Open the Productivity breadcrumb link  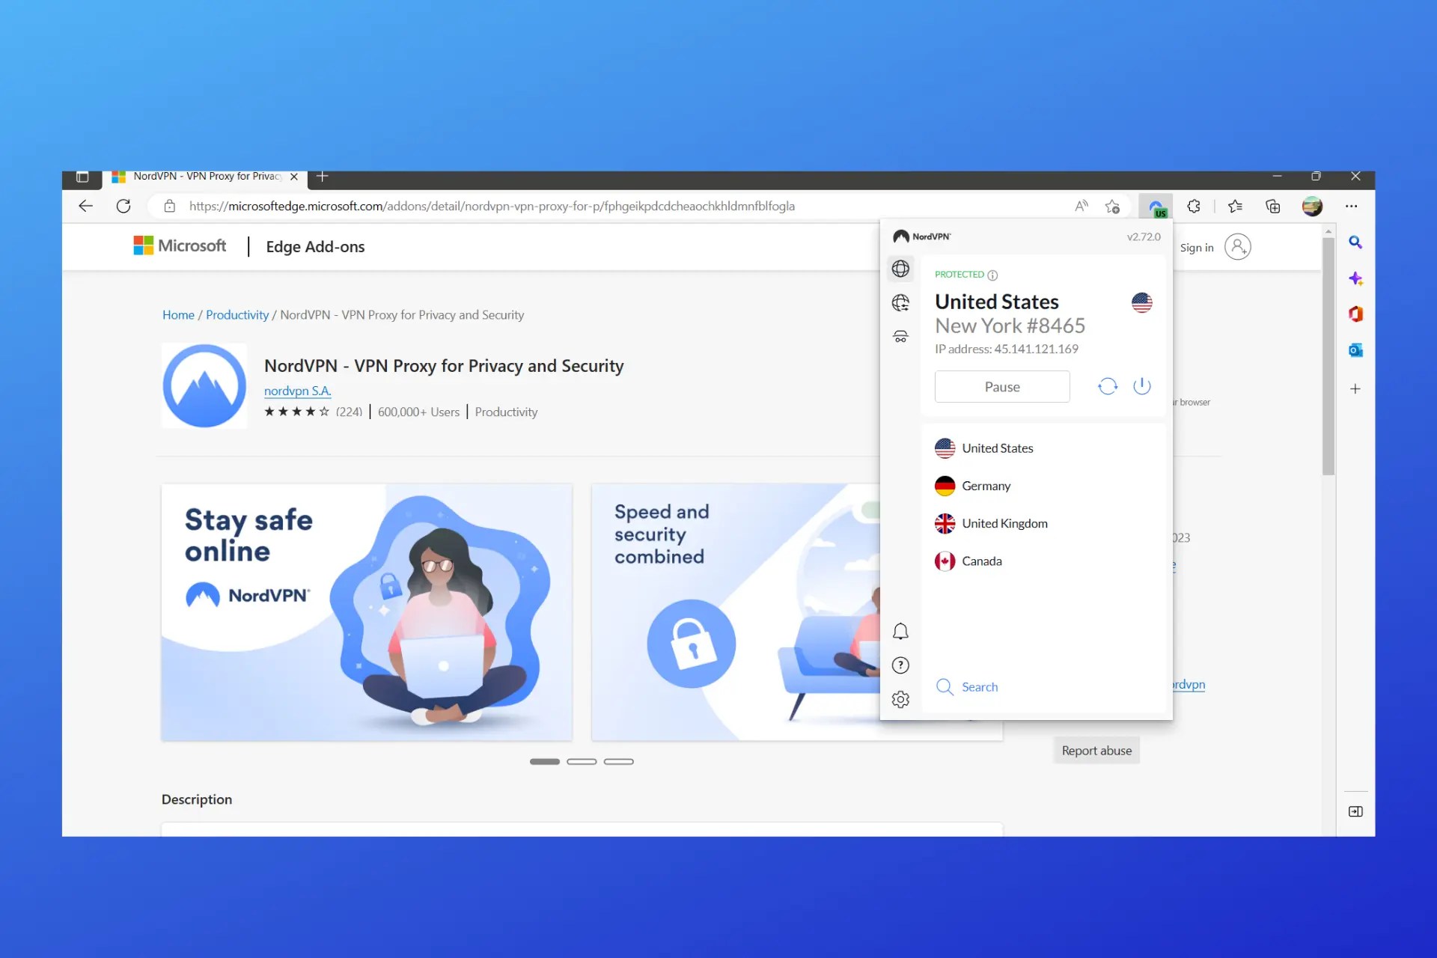click(x=237, y=314)
